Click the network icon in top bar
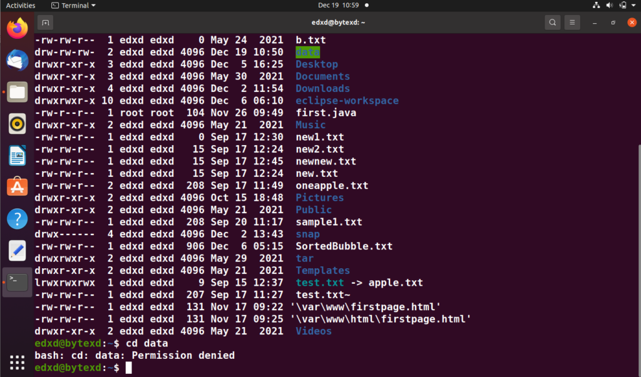Screen dimensions: 641x377 (597, 5)
